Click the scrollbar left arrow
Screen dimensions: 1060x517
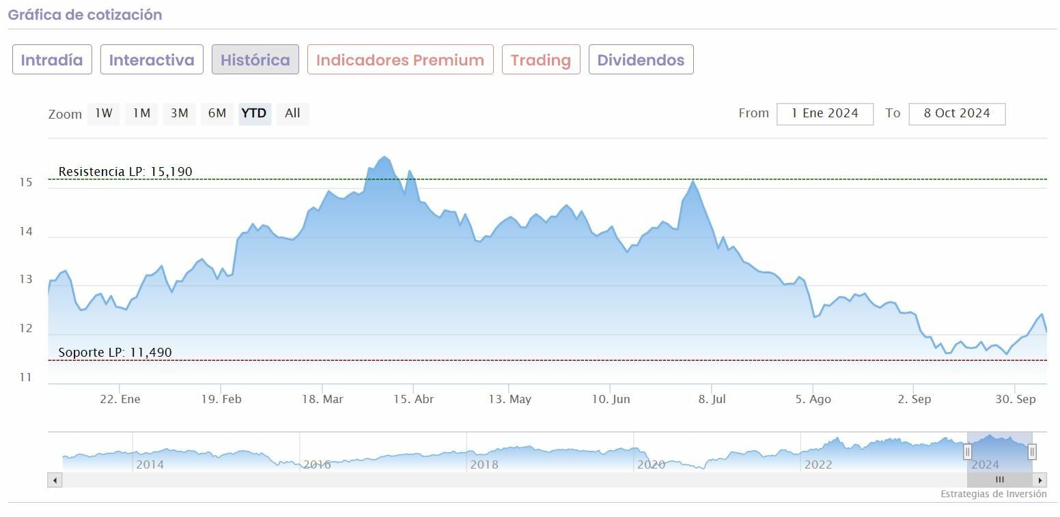pos(54,480)
